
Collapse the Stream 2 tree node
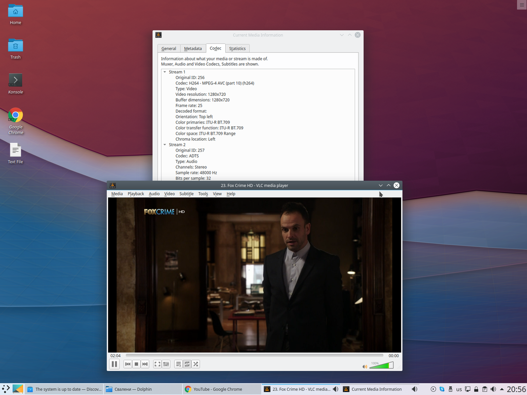pos(164,145)
